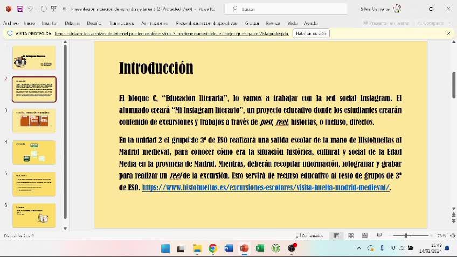Open Google Chrome from the taskbar
The width and height of the screenshot is (457, 257).
point(213,248)
